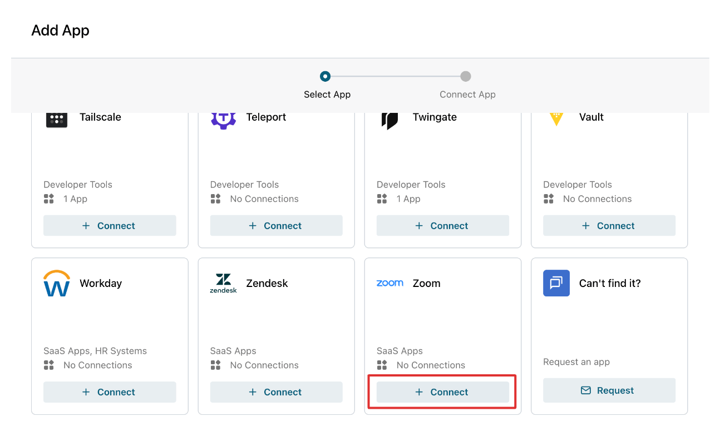The height and width of the screenshot is (436, 720).
Task: Connect the Vault app
Action: coord(609,226)
